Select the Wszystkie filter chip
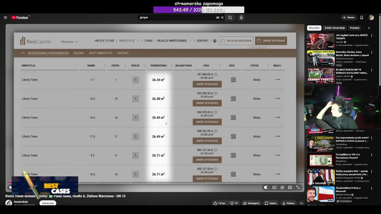The image size is (381, 214). pyautogui.click(x=314, y=28)
